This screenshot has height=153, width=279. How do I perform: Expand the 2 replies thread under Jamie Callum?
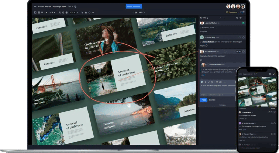(x=203, y=31)
